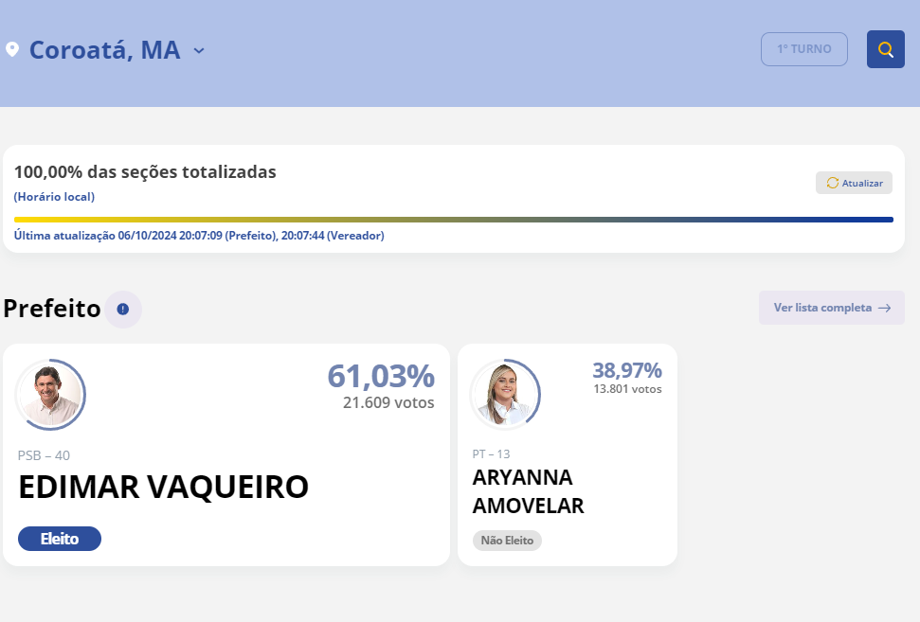Expand the city selector chevron
The width and height of the screenshot is (920, 622).
[199, 50]
